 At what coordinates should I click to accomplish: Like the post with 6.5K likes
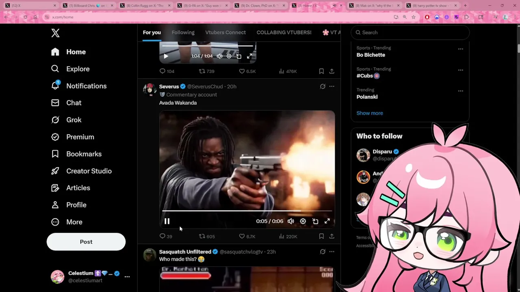(247, 71)
